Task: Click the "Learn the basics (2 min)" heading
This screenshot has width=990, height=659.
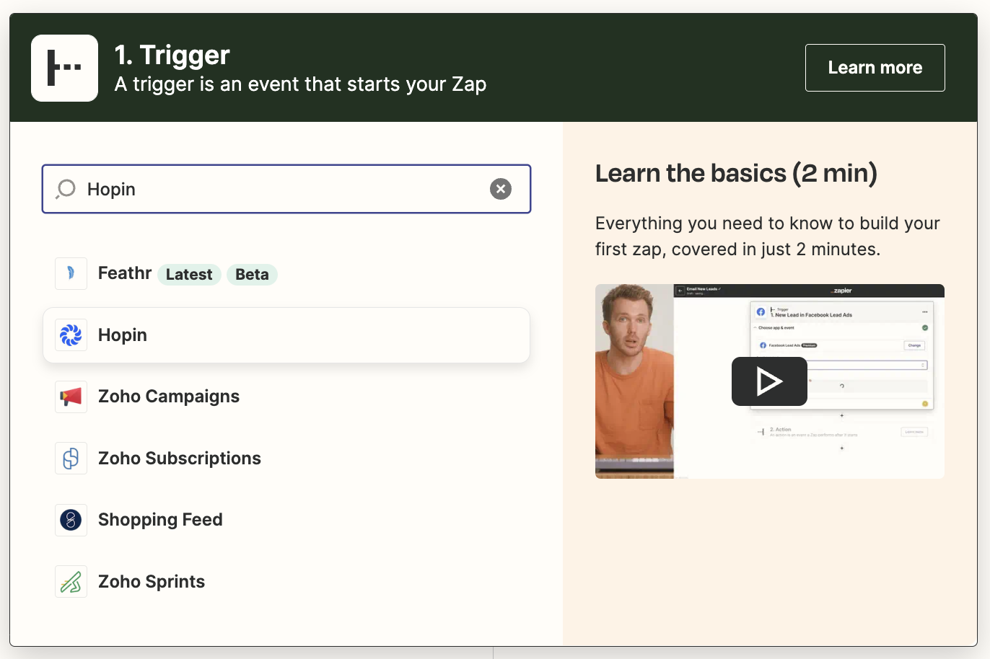Action: (736, 174)
